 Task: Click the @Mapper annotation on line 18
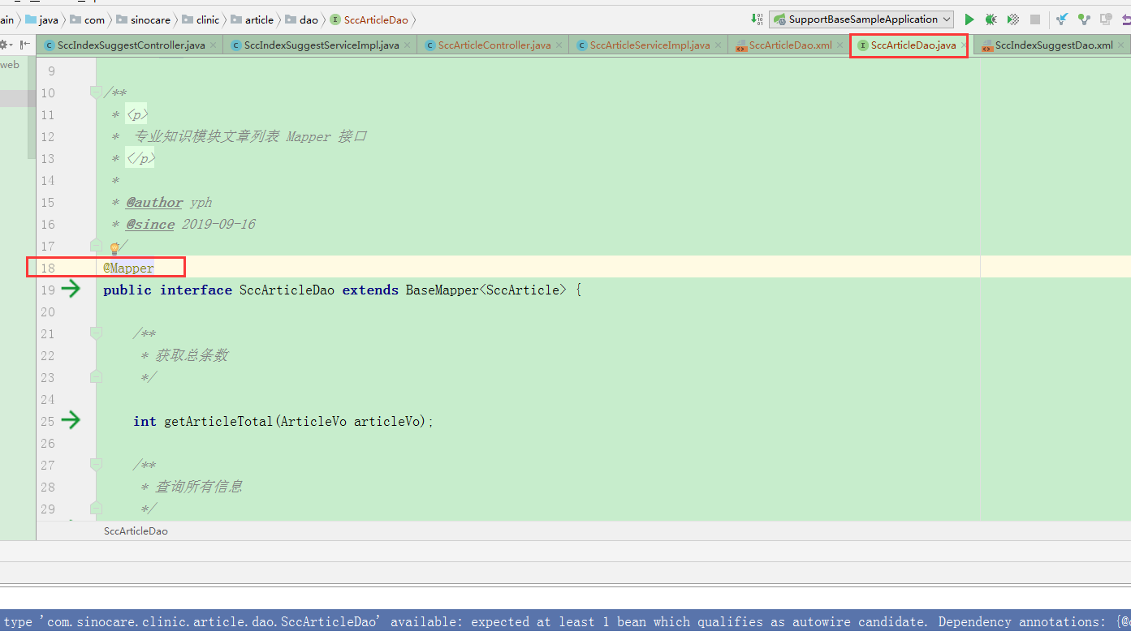click(128, 268)
